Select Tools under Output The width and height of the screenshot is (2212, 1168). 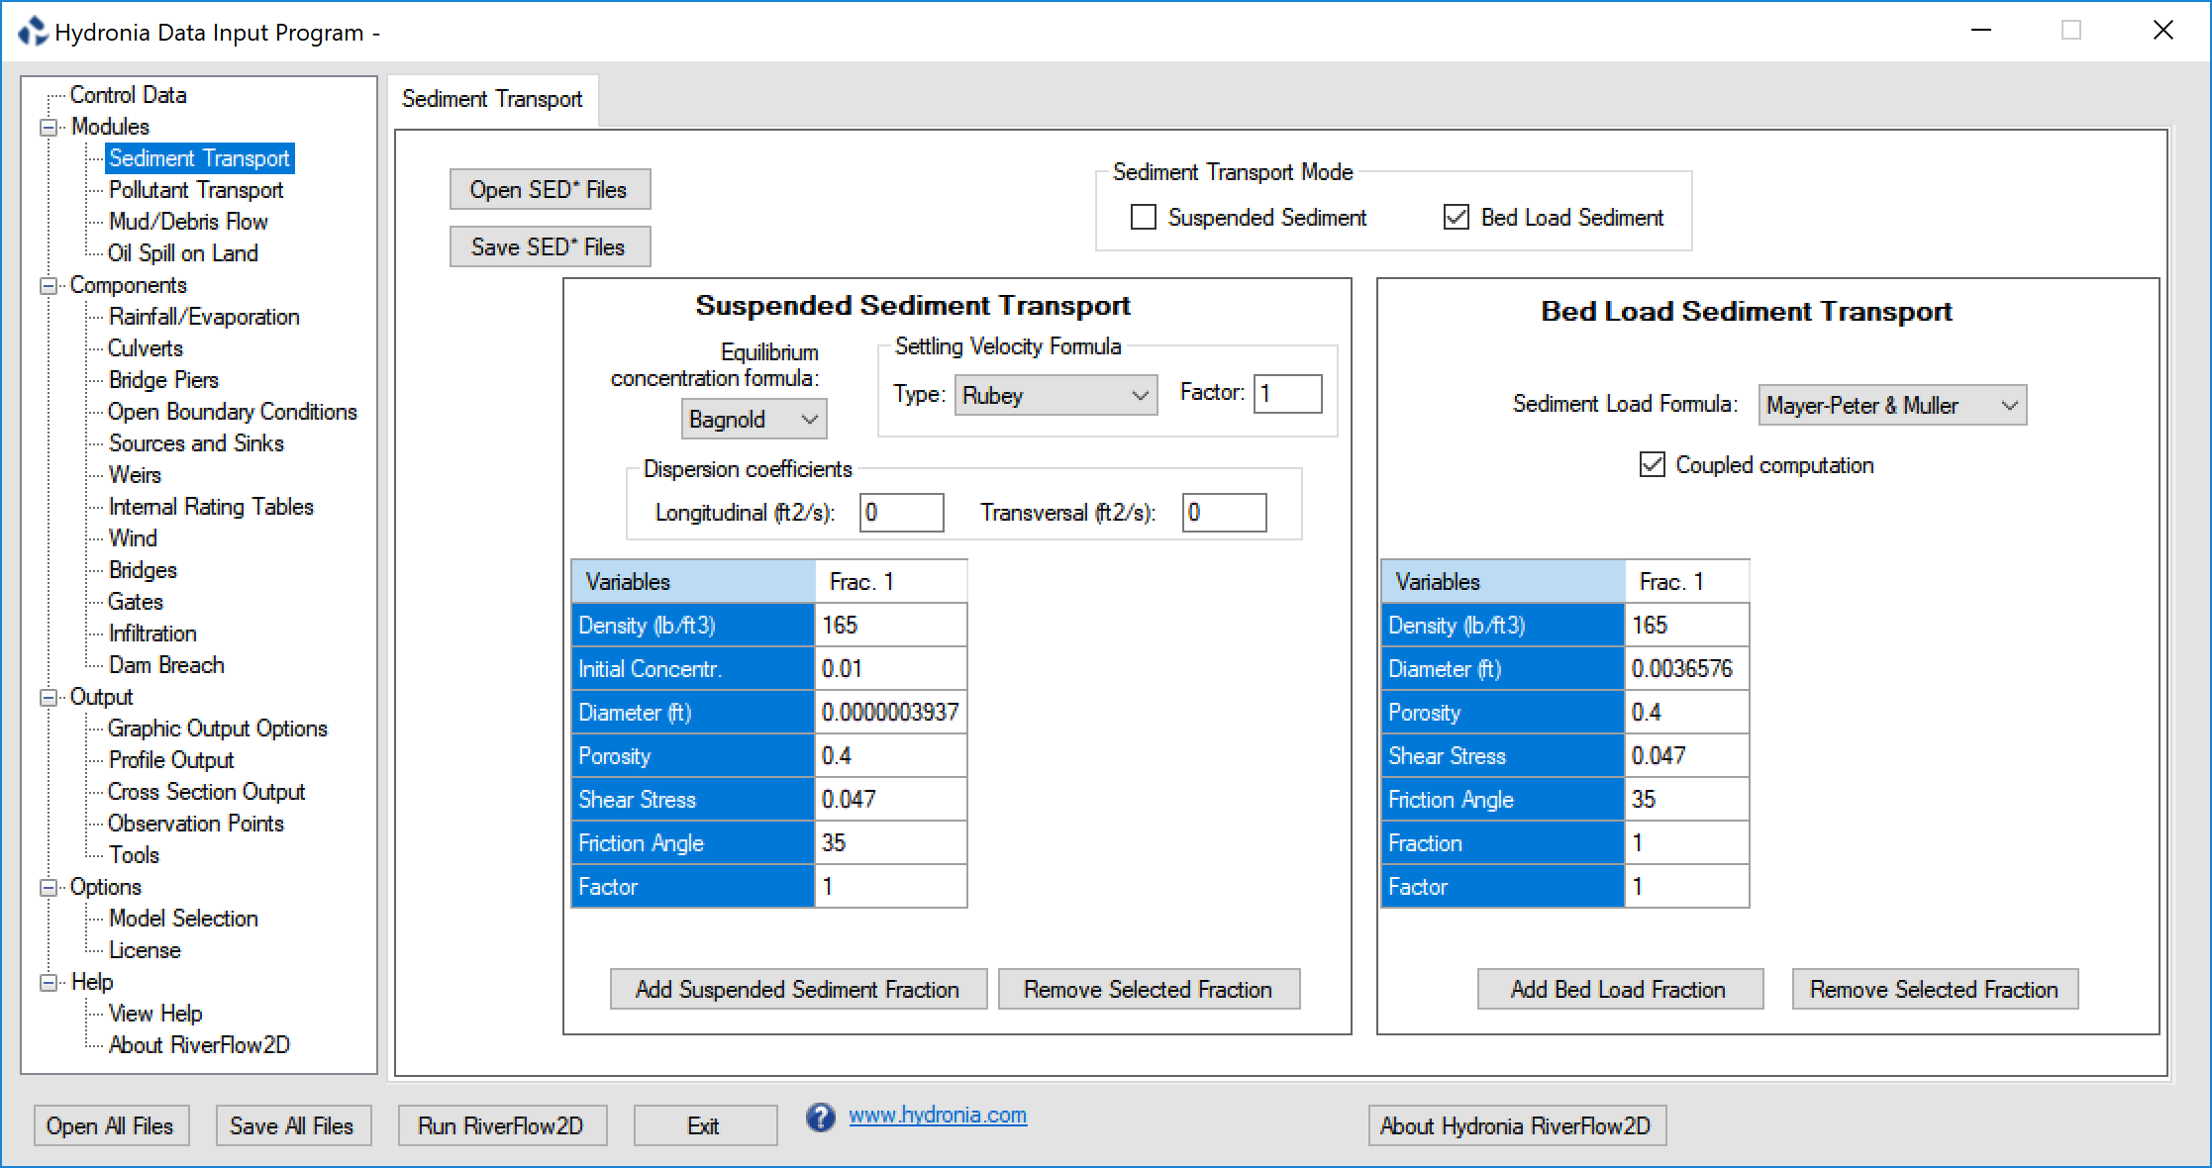[134, 855]
